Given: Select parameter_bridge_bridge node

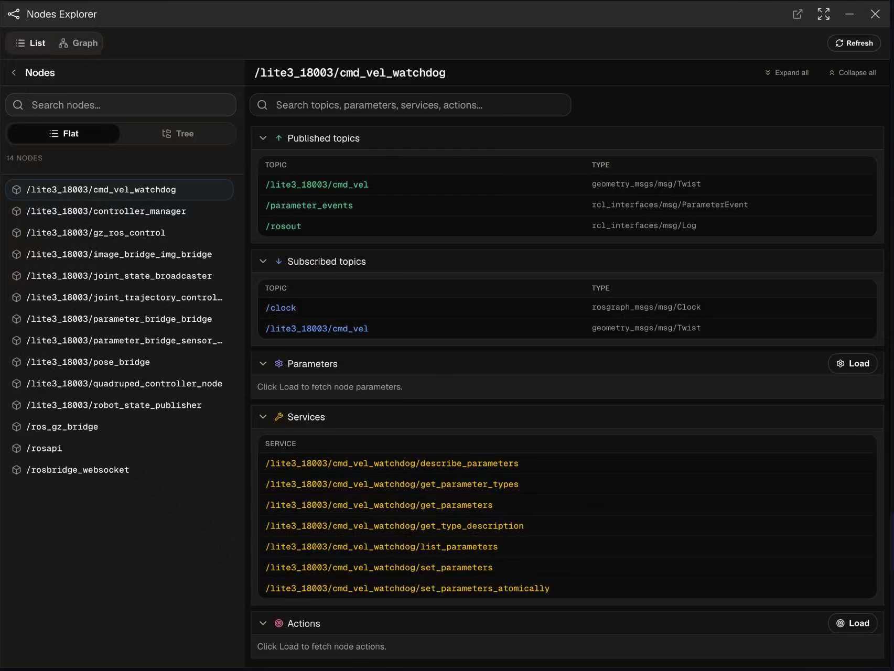Looking at the screenshot, I should tap(120, 319).
